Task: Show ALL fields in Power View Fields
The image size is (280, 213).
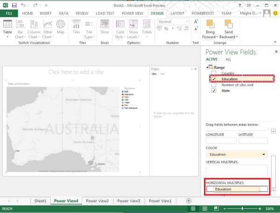Action: tap(228, 59)
